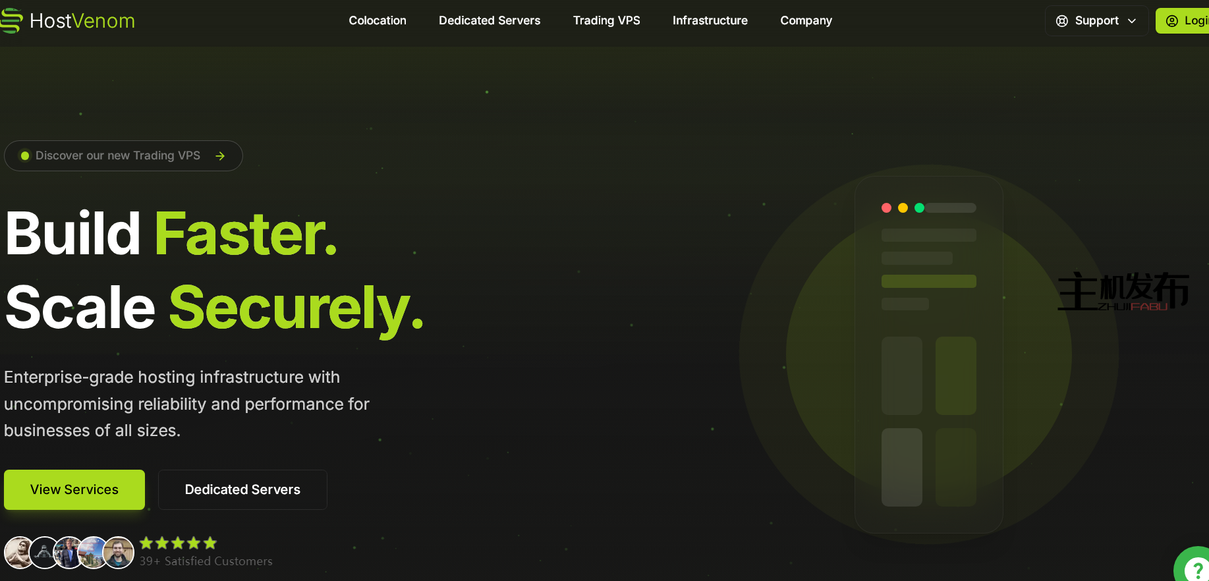The width and height of the screenshot is (1209, 581).
Task: Expand the Support dropdown chevron
Action: (1132, 21)
